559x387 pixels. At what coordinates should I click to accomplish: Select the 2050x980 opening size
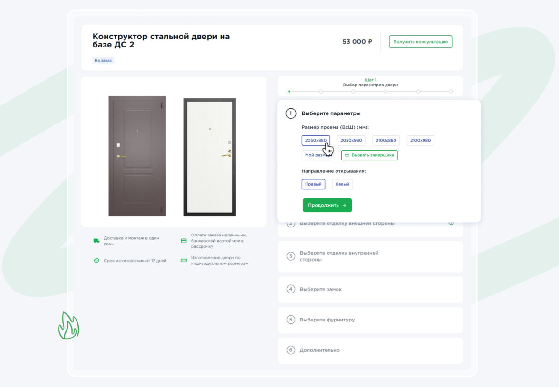pyautogui.click(x=351, y=140)
